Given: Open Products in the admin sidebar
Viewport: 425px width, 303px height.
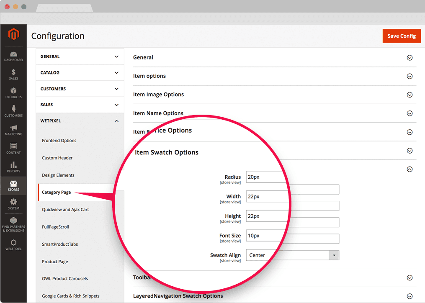Looking at the screenshot, I should pyautogui.click(x=13, y=93).
